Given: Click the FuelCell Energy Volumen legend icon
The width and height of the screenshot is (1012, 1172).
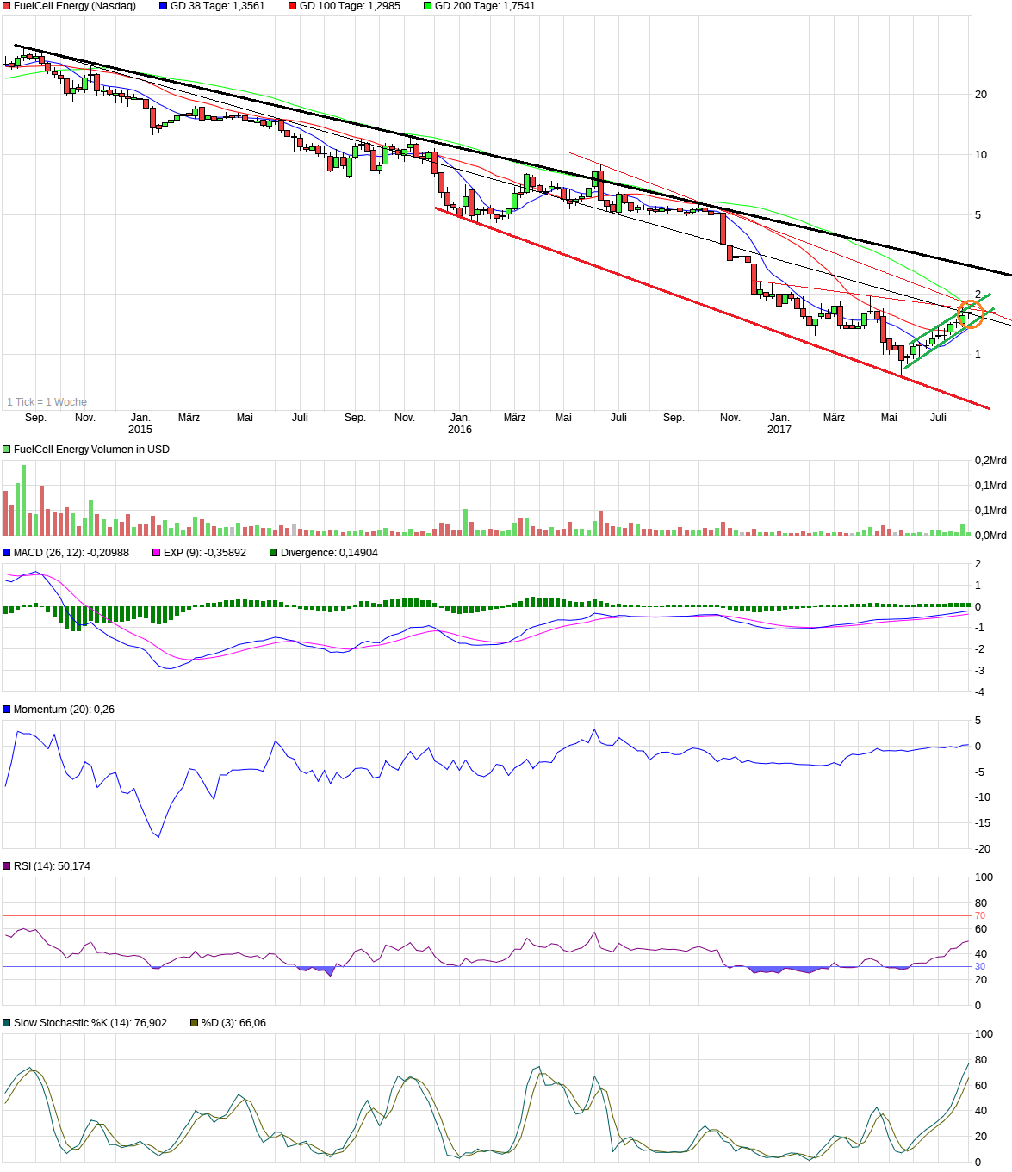Looking at the screenshot, I should [x=6, y=449].
